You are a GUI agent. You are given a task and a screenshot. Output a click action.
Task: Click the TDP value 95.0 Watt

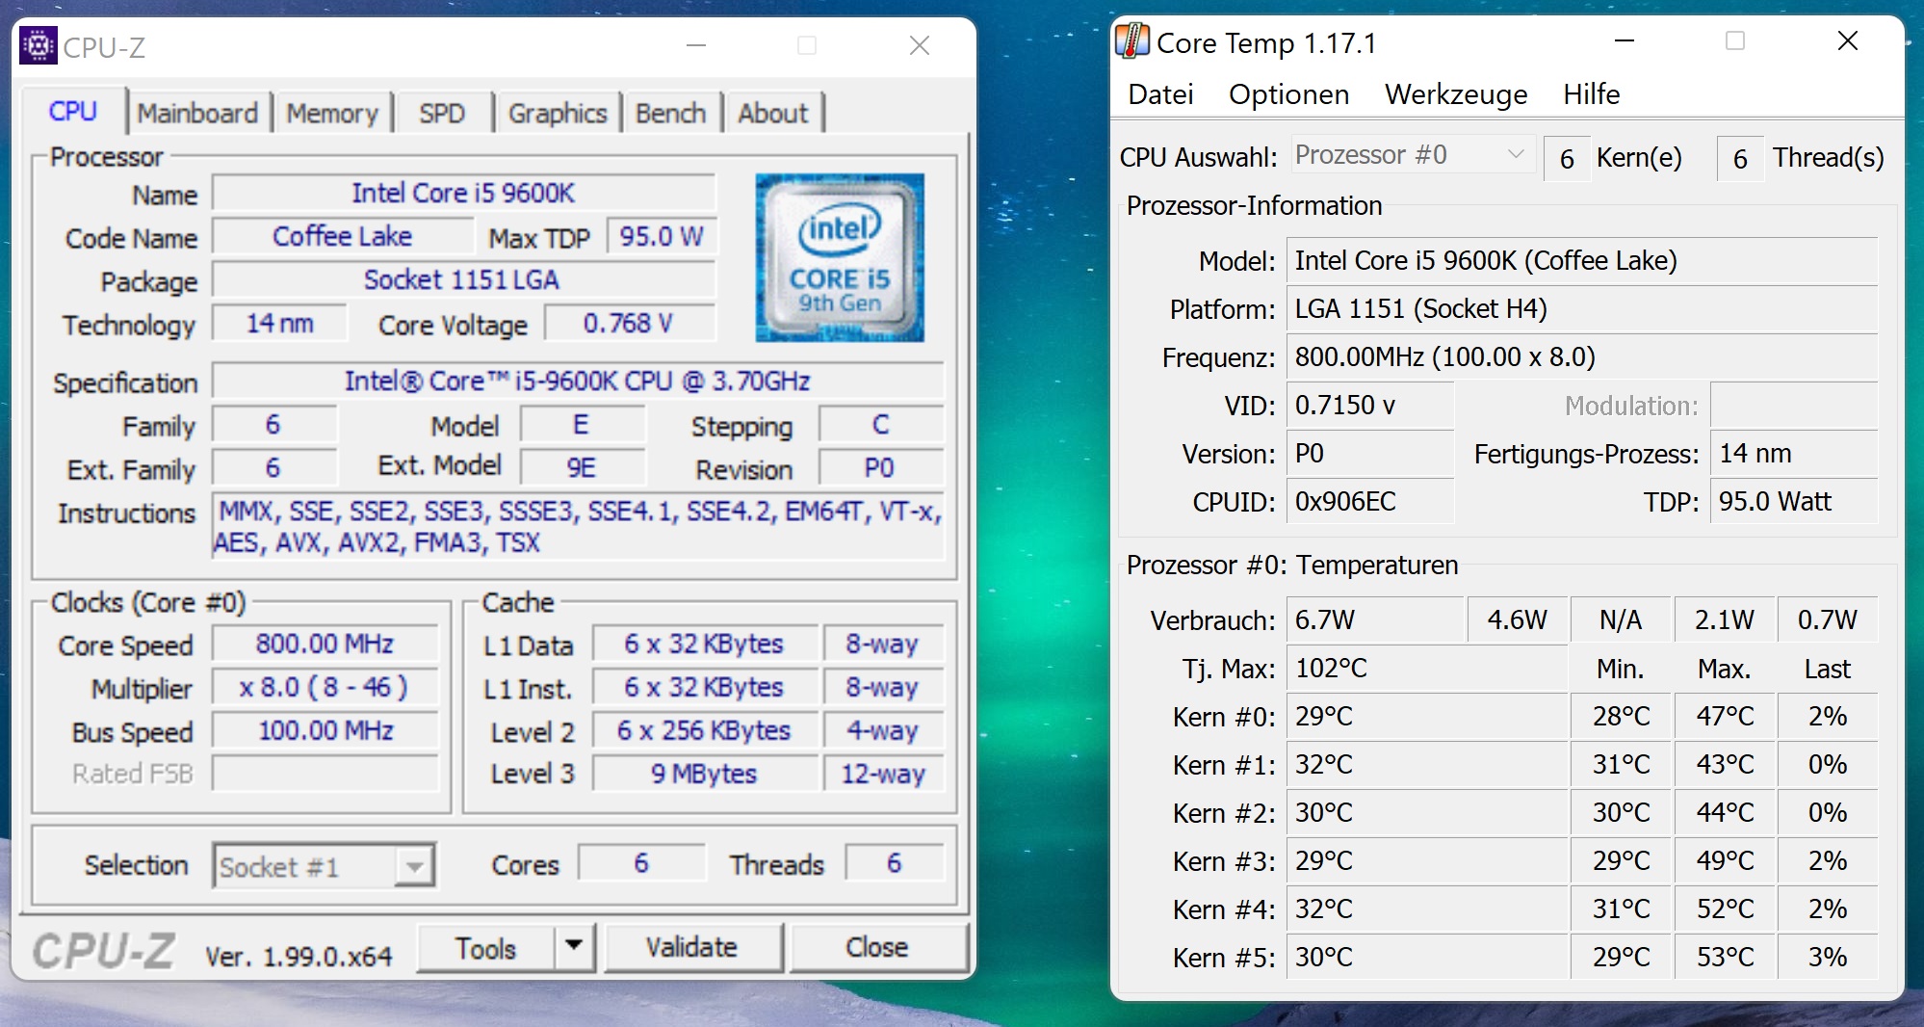pyautogui.click(x=1794, y=501)
